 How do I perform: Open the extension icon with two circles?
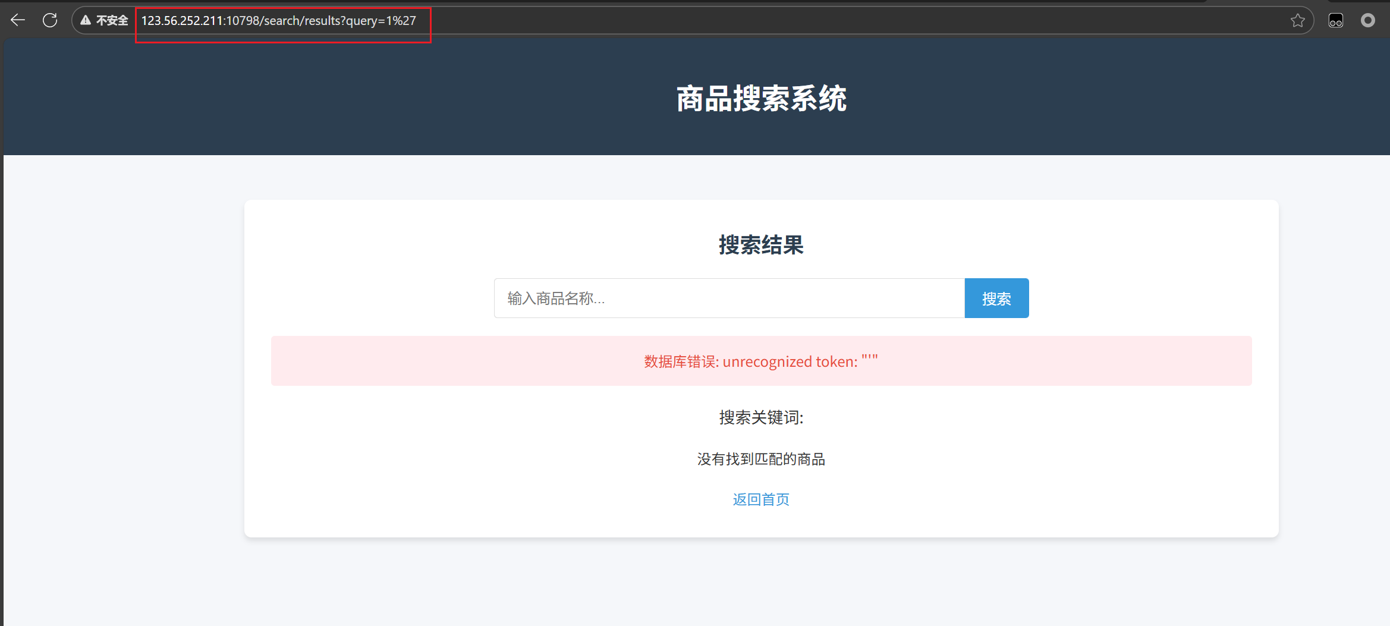click(x=1335, y=21)
